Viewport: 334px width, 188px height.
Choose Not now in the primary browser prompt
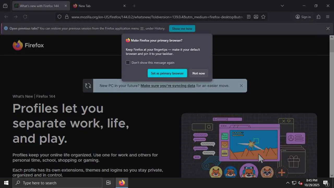point(199,73)
